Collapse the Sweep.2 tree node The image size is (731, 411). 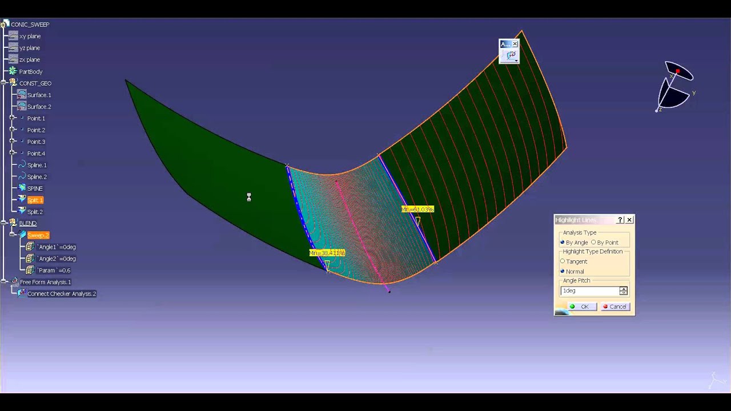13,235
